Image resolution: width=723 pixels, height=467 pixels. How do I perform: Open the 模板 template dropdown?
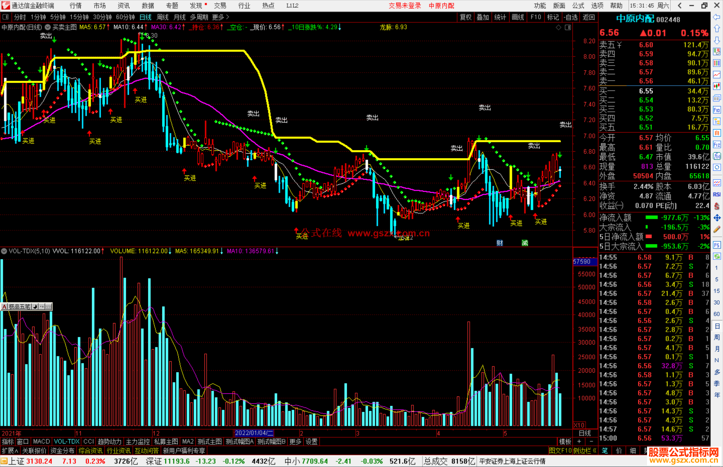[x=565, y=442]
